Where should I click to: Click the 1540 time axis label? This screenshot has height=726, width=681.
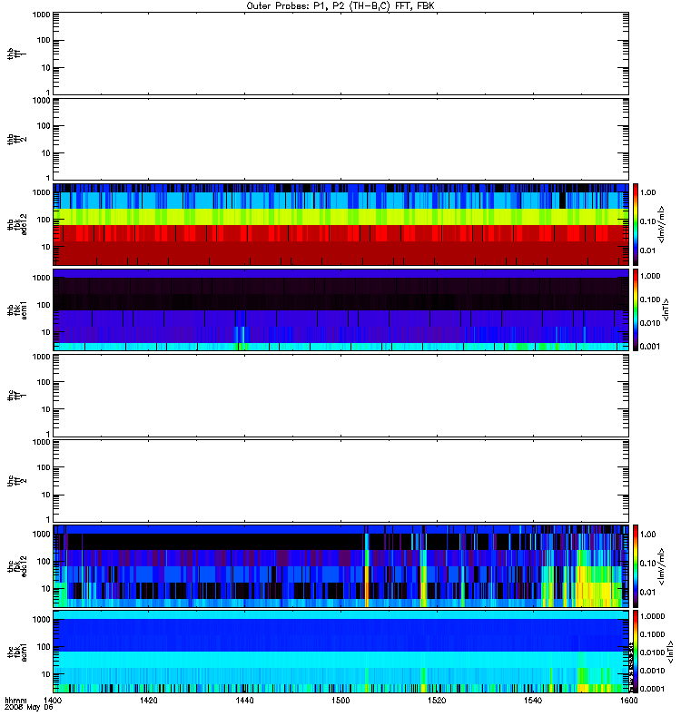(533, 701)
